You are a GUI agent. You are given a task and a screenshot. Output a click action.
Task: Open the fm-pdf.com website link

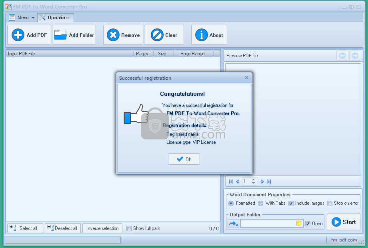tap(344, 240)
